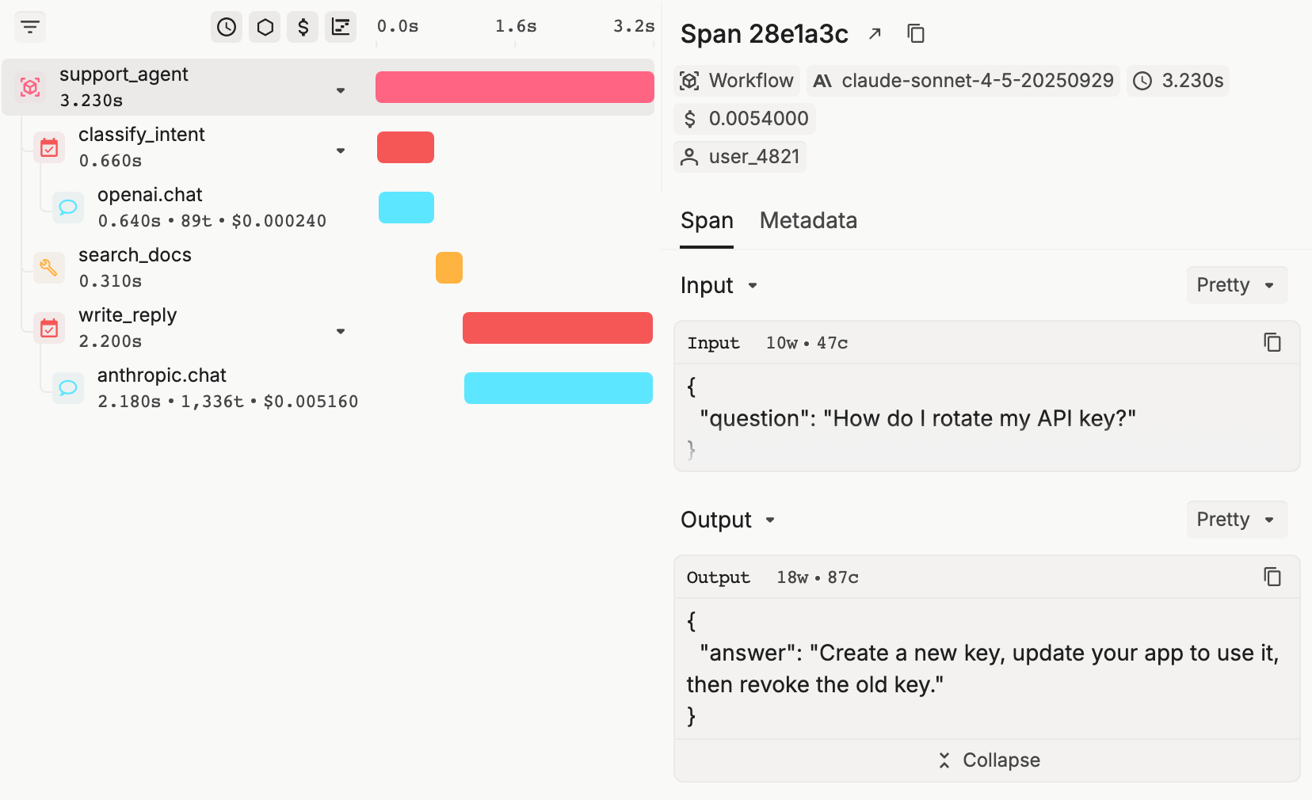Select the search_docs orange timeline bar
The height and width of the screenshot is (800, 1312).
[x=449, y=268]
